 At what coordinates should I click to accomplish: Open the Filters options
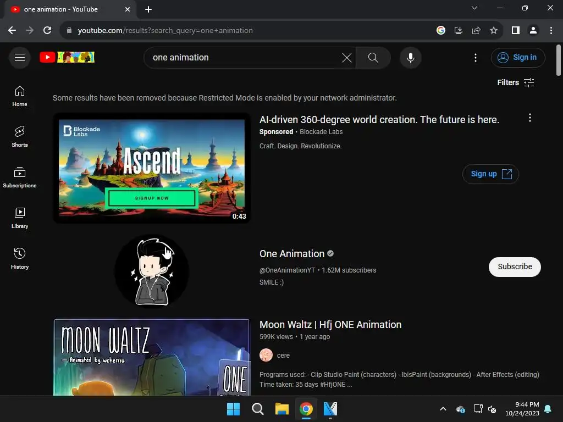tap(516, 82)
